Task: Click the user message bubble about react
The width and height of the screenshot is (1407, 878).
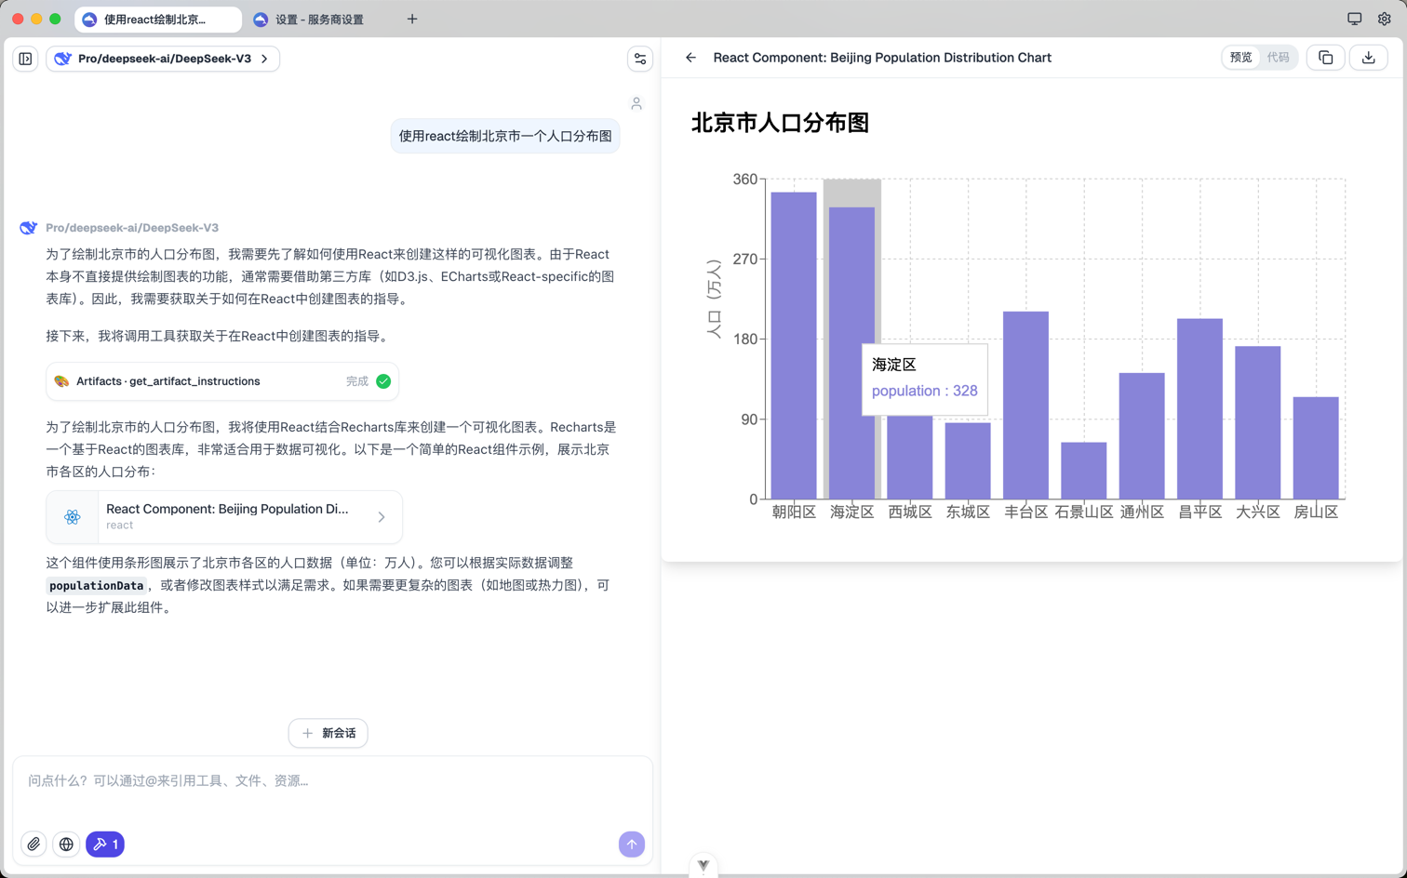Action: tap(505, 136)
